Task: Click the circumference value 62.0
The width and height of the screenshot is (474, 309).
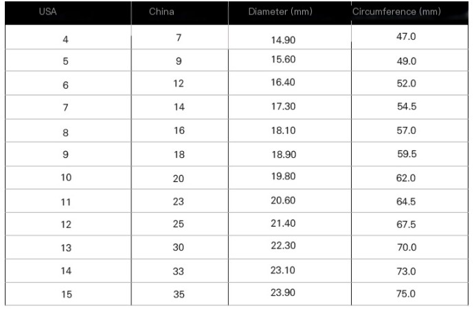Action: pyautogui.click(x=407, y=178)
